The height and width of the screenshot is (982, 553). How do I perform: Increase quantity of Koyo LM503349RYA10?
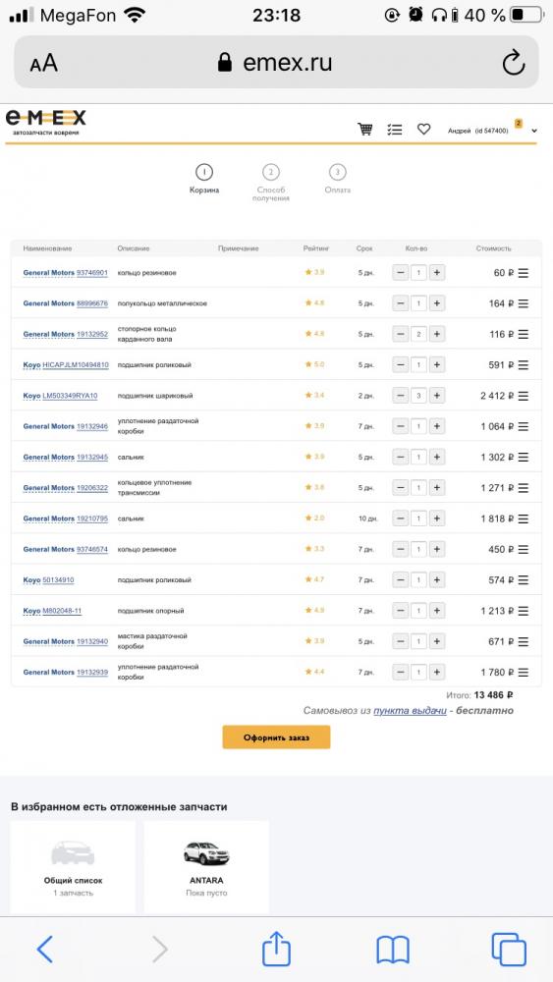point(437,395)
